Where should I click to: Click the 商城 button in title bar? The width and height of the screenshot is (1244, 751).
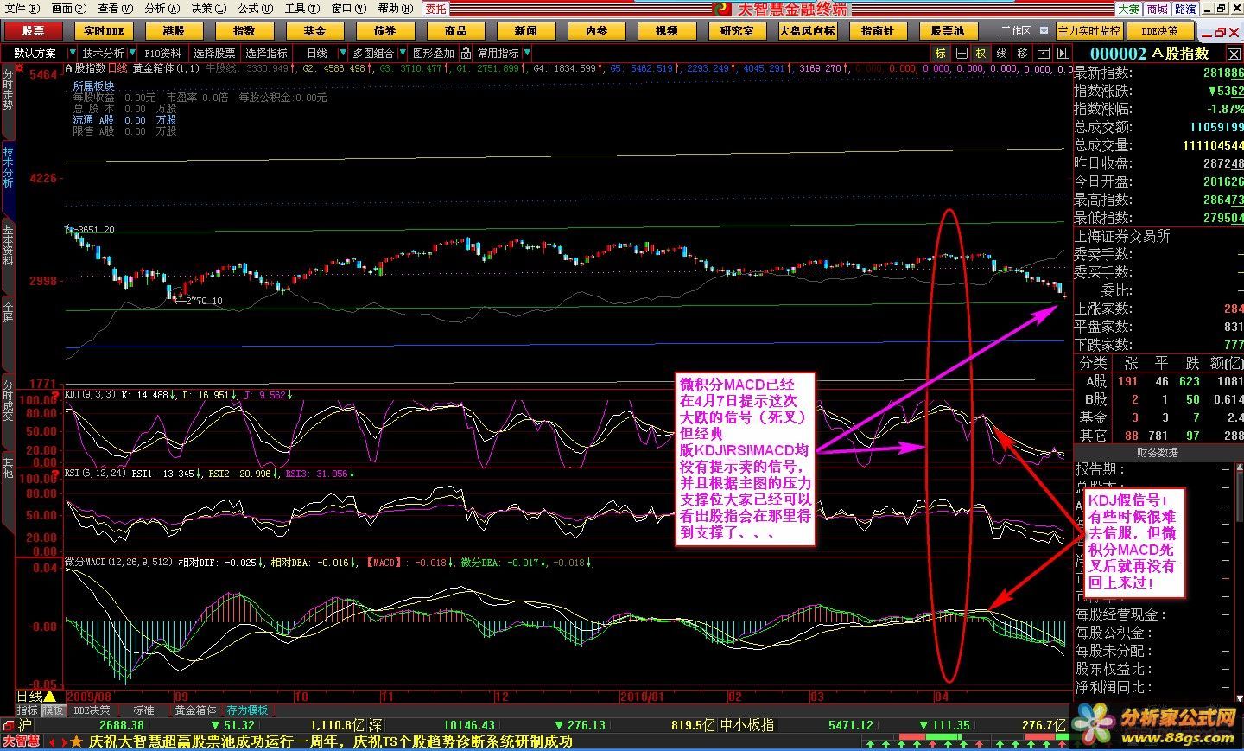tap(1158, 9)
